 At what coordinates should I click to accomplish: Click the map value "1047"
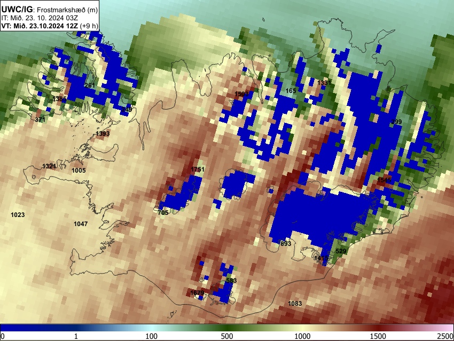coord(81,223)
